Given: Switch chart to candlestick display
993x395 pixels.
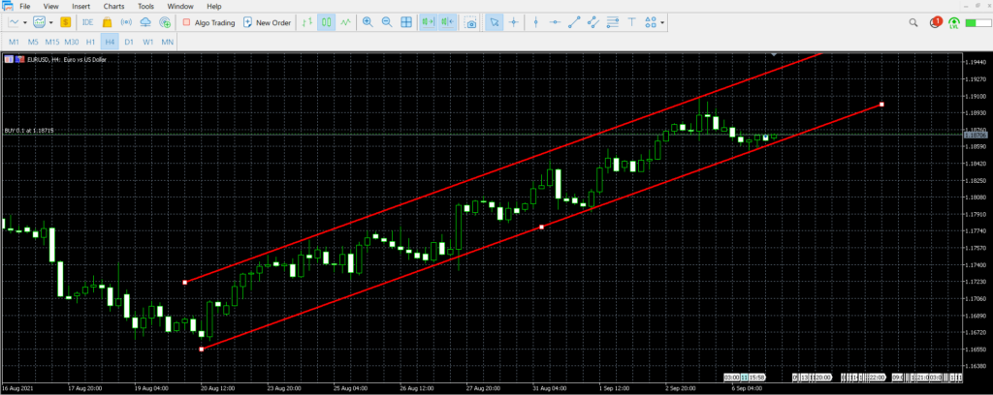Looking at the screenshot, I should pos(327,22).
